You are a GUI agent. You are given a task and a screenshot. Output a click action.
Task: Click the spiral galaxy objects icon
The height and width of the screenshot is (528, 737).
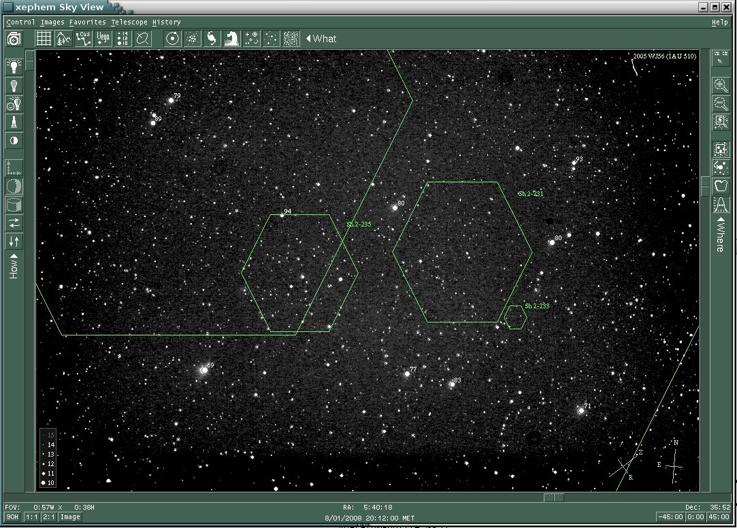tap(212, 39)
